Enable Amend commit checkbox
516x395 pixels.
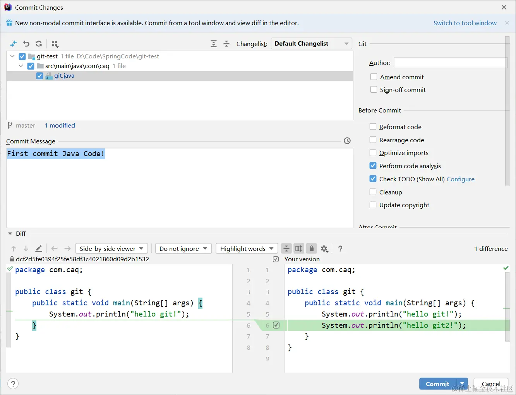coord(374,77)
